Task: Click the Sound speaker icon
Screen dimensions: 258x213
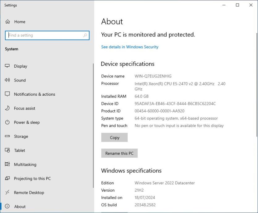Action: [x=8, y=80]
